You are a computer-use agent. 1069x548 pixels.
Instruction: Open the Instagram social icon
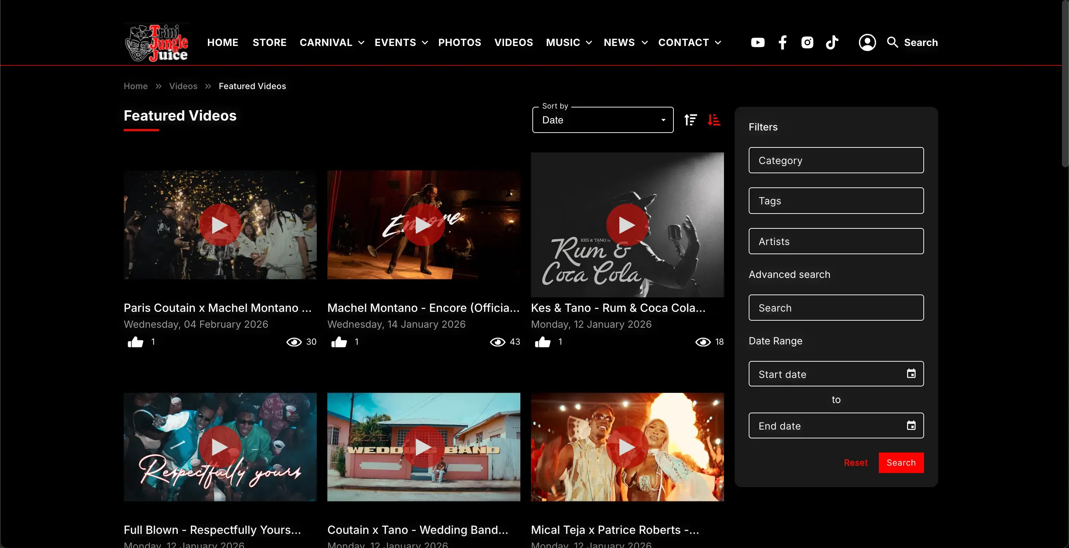807,42
